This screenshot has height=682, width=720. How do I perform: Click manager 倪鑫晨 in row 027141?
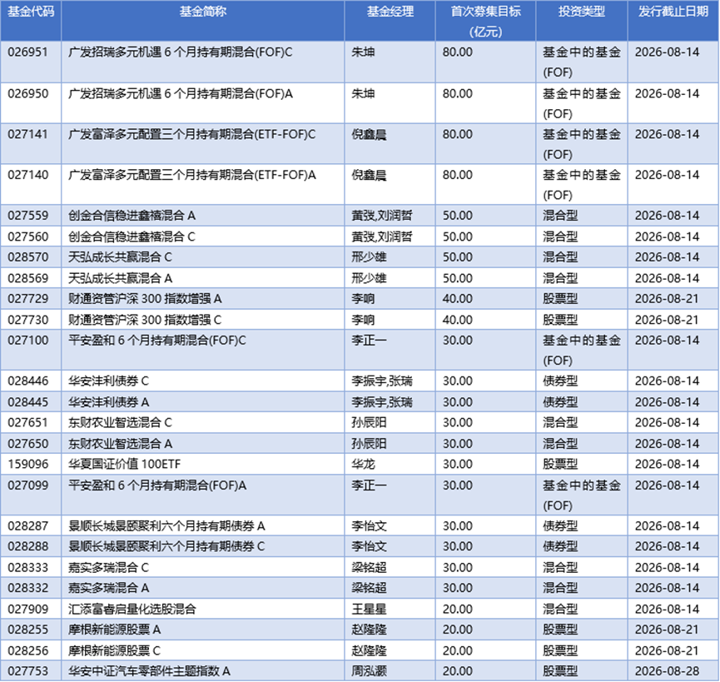tap(370, 135)
